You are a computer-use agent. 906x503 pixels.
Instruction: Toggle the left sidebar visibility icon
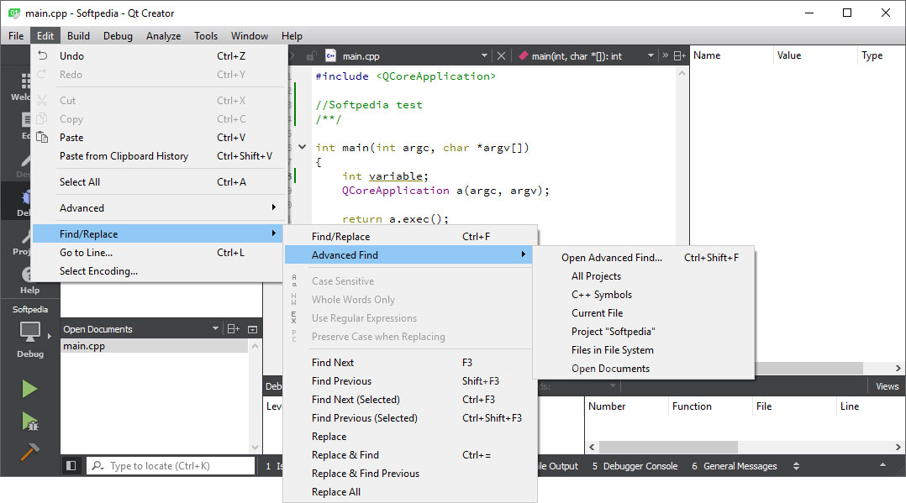point(71,465)
